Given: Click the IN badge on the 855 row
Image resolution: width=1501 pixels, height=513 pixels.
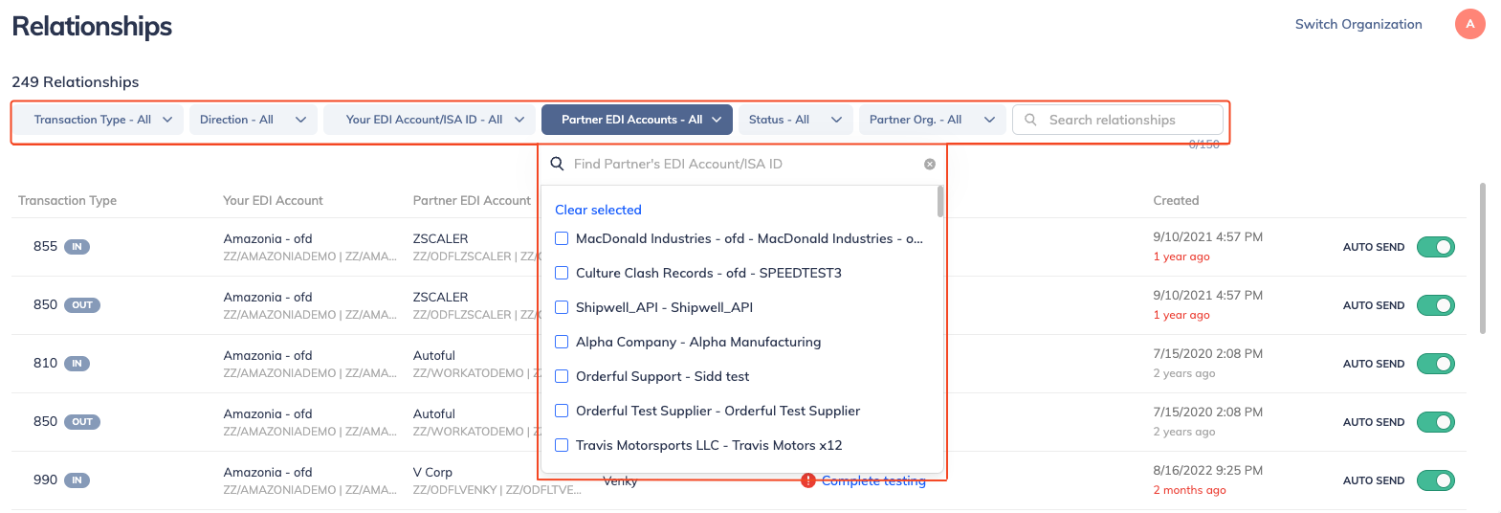Looking at the screenshot, I should (77, 247).
